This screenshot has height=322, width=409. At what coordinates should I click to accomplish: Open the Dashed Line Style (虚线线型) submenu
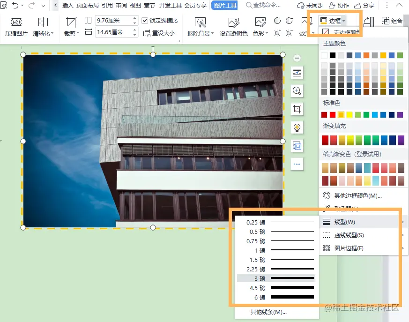pos(362,235)
